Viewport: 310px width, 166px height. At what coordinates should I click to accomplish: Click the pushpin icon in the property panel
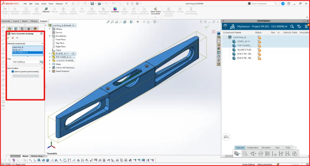pyautogui.click(x=17, y=38)
